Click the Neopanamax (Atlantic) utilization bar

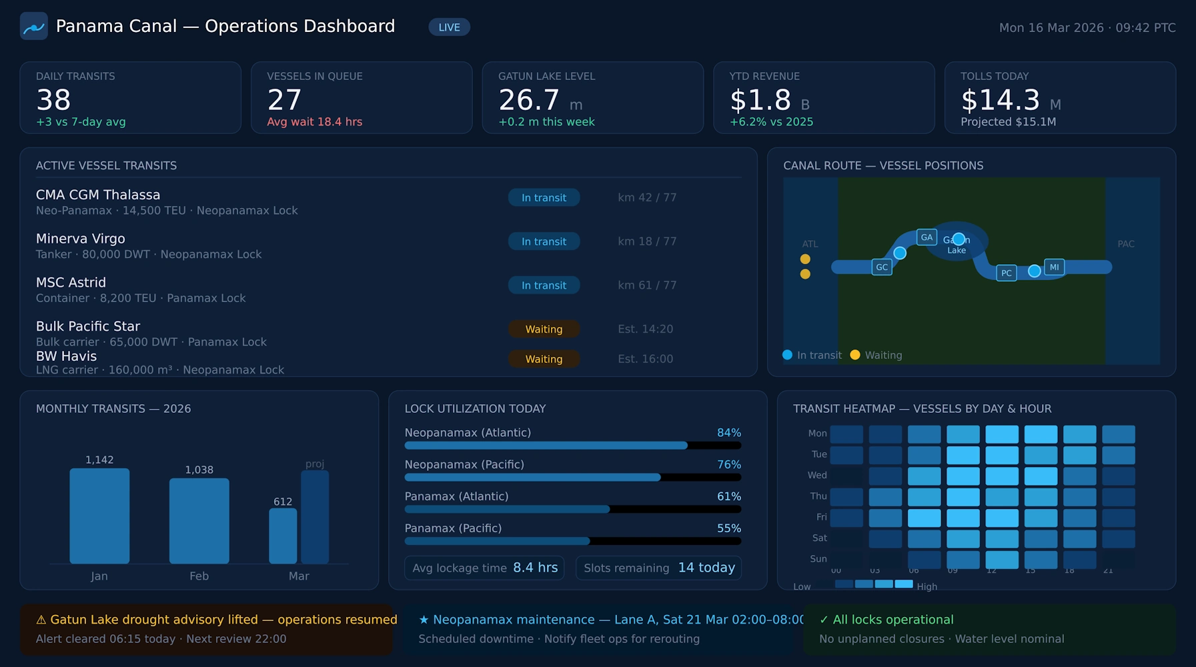tap(572, 445)
